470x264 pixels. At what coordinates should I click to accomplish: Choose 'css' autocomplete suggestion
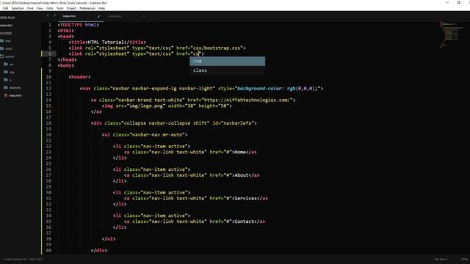click(x=227, y=62)
